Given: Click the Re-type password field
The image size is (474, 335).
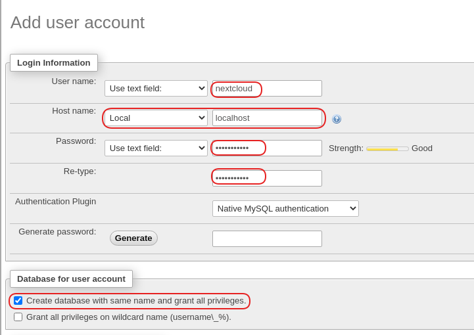Looking at the screenshot, I should pos(267,178).
